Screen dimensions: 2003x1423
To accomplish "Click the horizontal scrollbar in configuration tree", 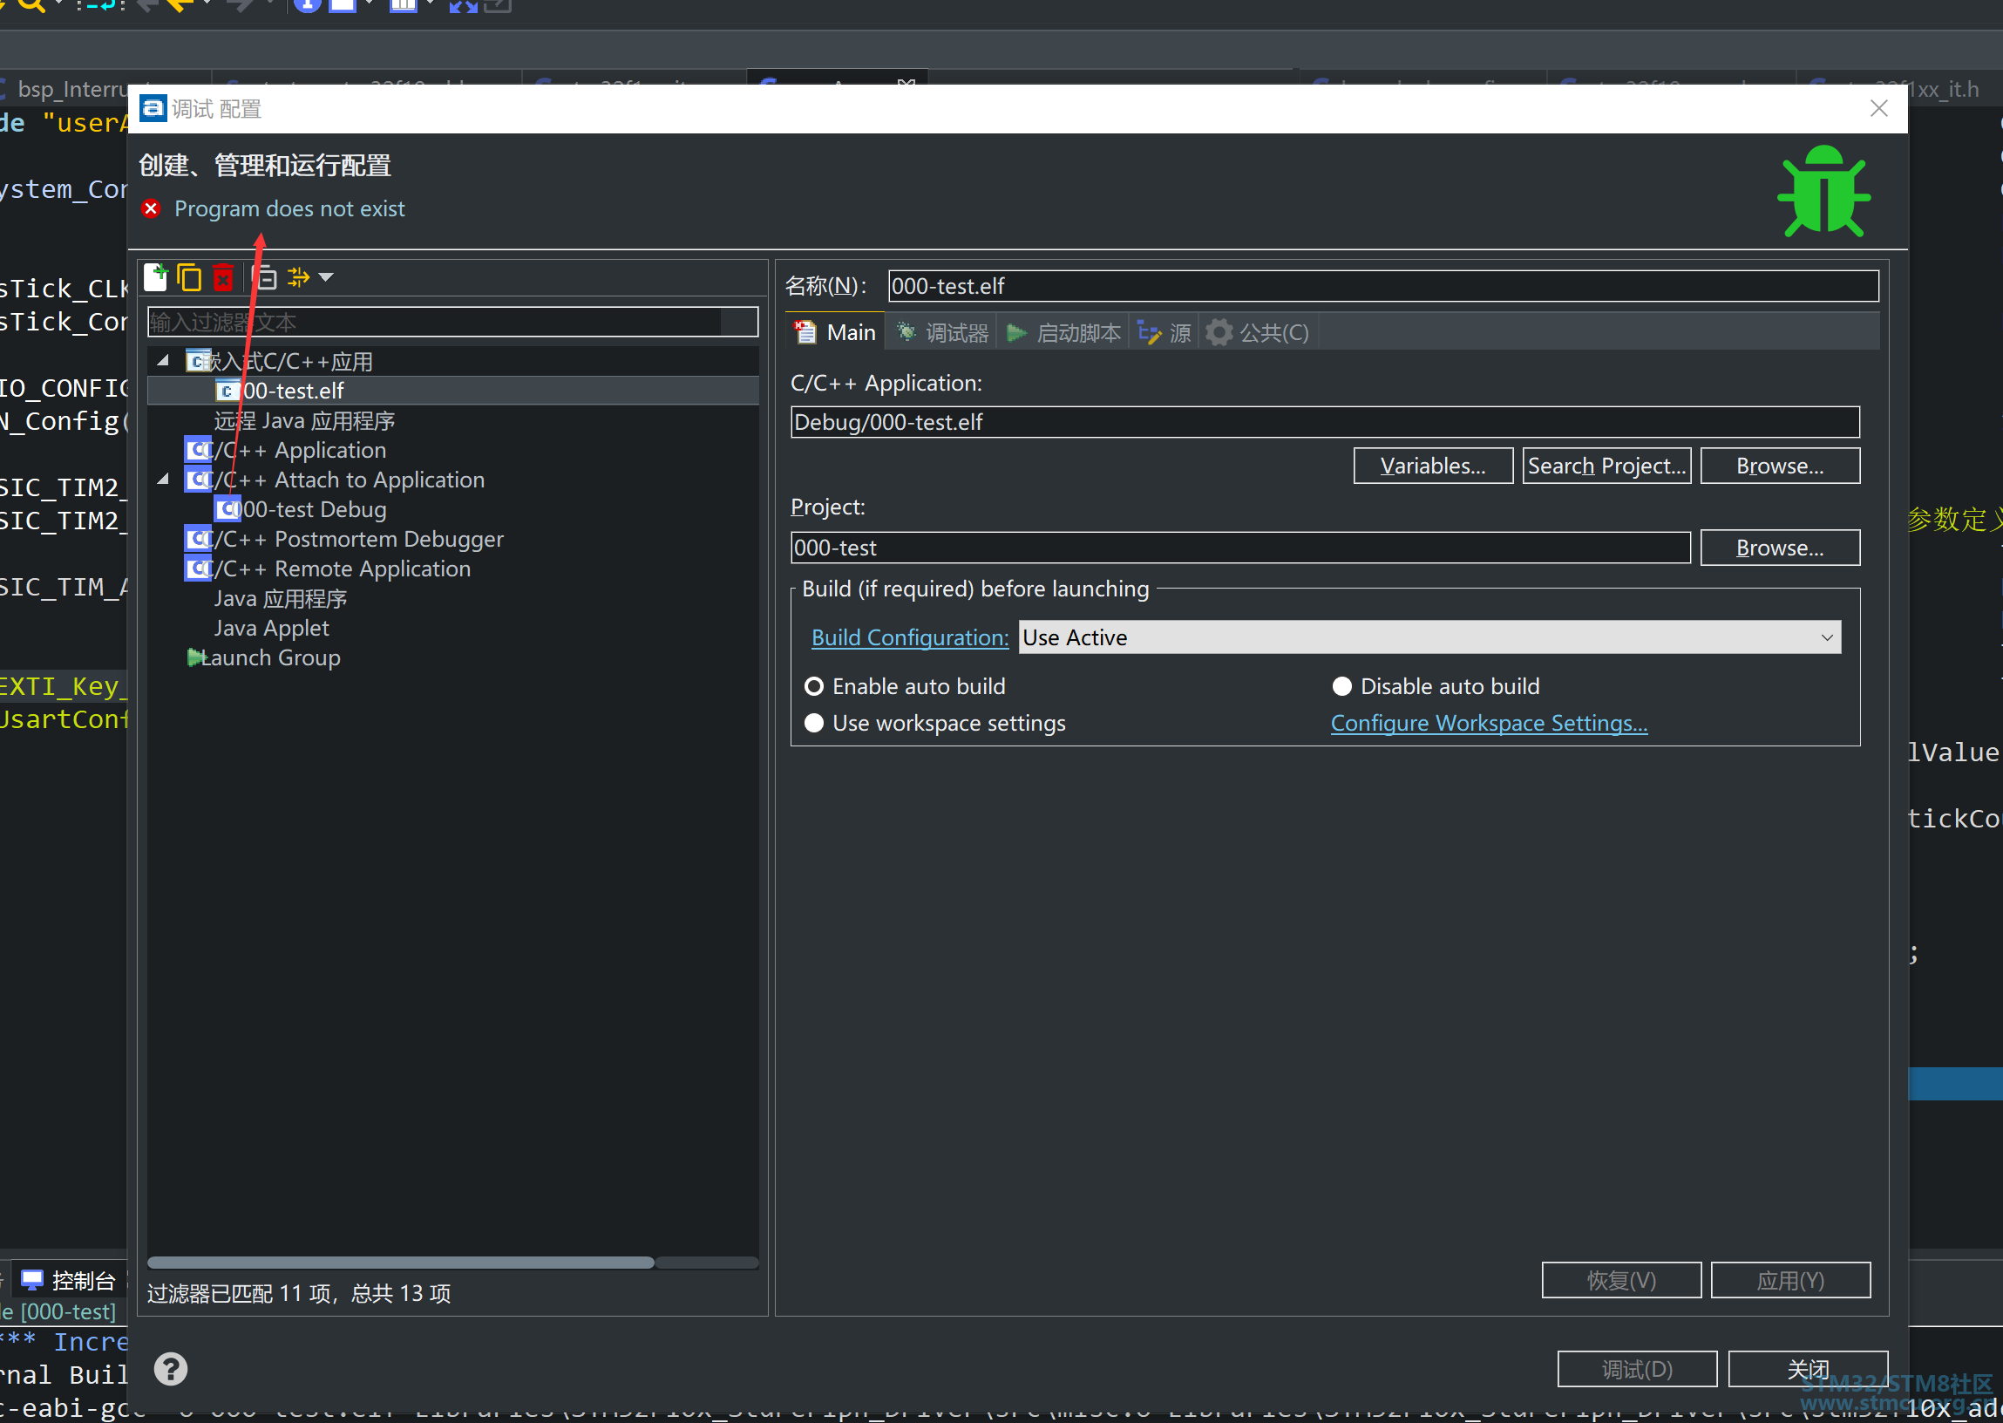I will coord(400,1262).
